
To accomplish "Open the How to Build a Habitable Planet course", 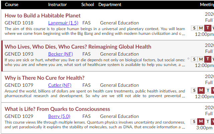I will [x=42, y=16].
